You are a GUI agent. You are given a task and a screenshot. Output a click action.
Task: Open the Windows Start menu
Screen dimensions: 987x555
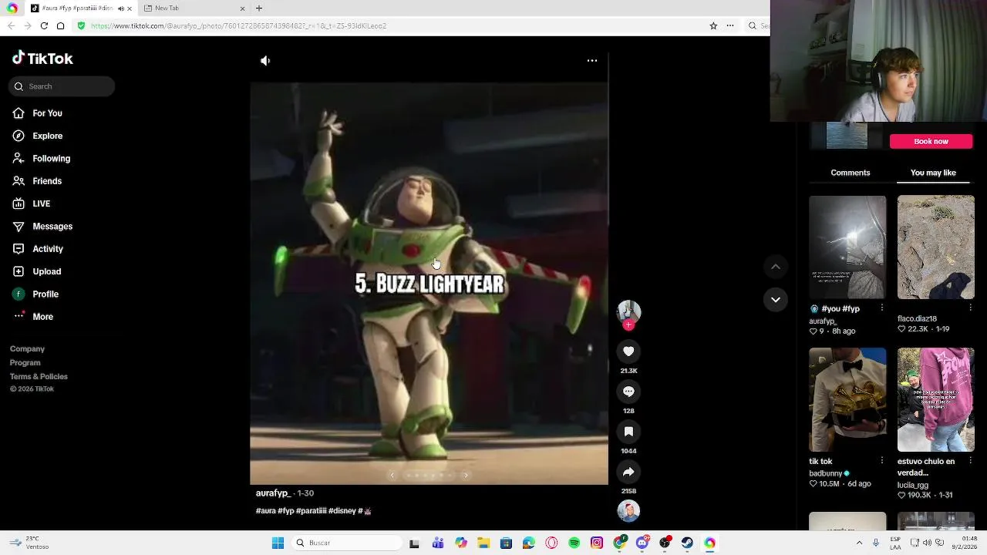pos(278,543)
